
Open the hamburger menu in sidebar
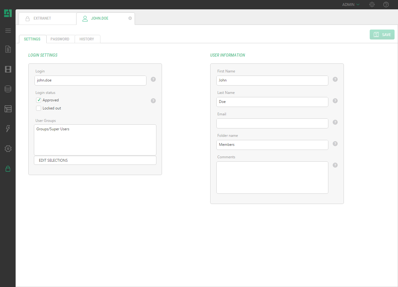point(8,30)
